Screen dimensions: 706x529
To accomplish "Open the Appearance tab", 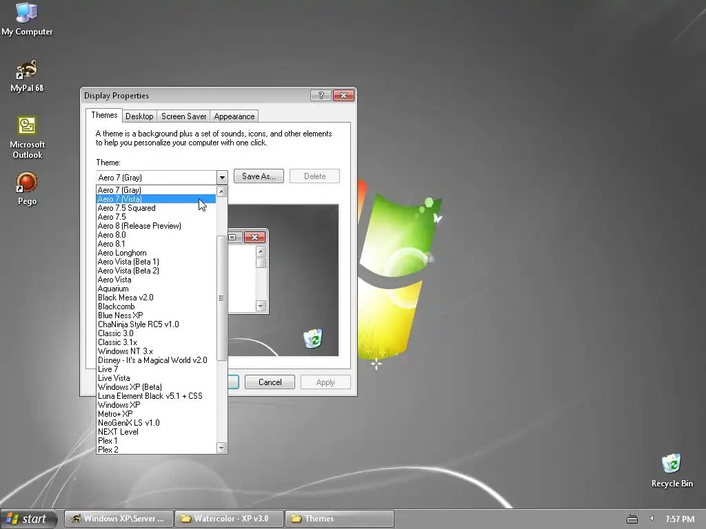I will click(234, 116).
